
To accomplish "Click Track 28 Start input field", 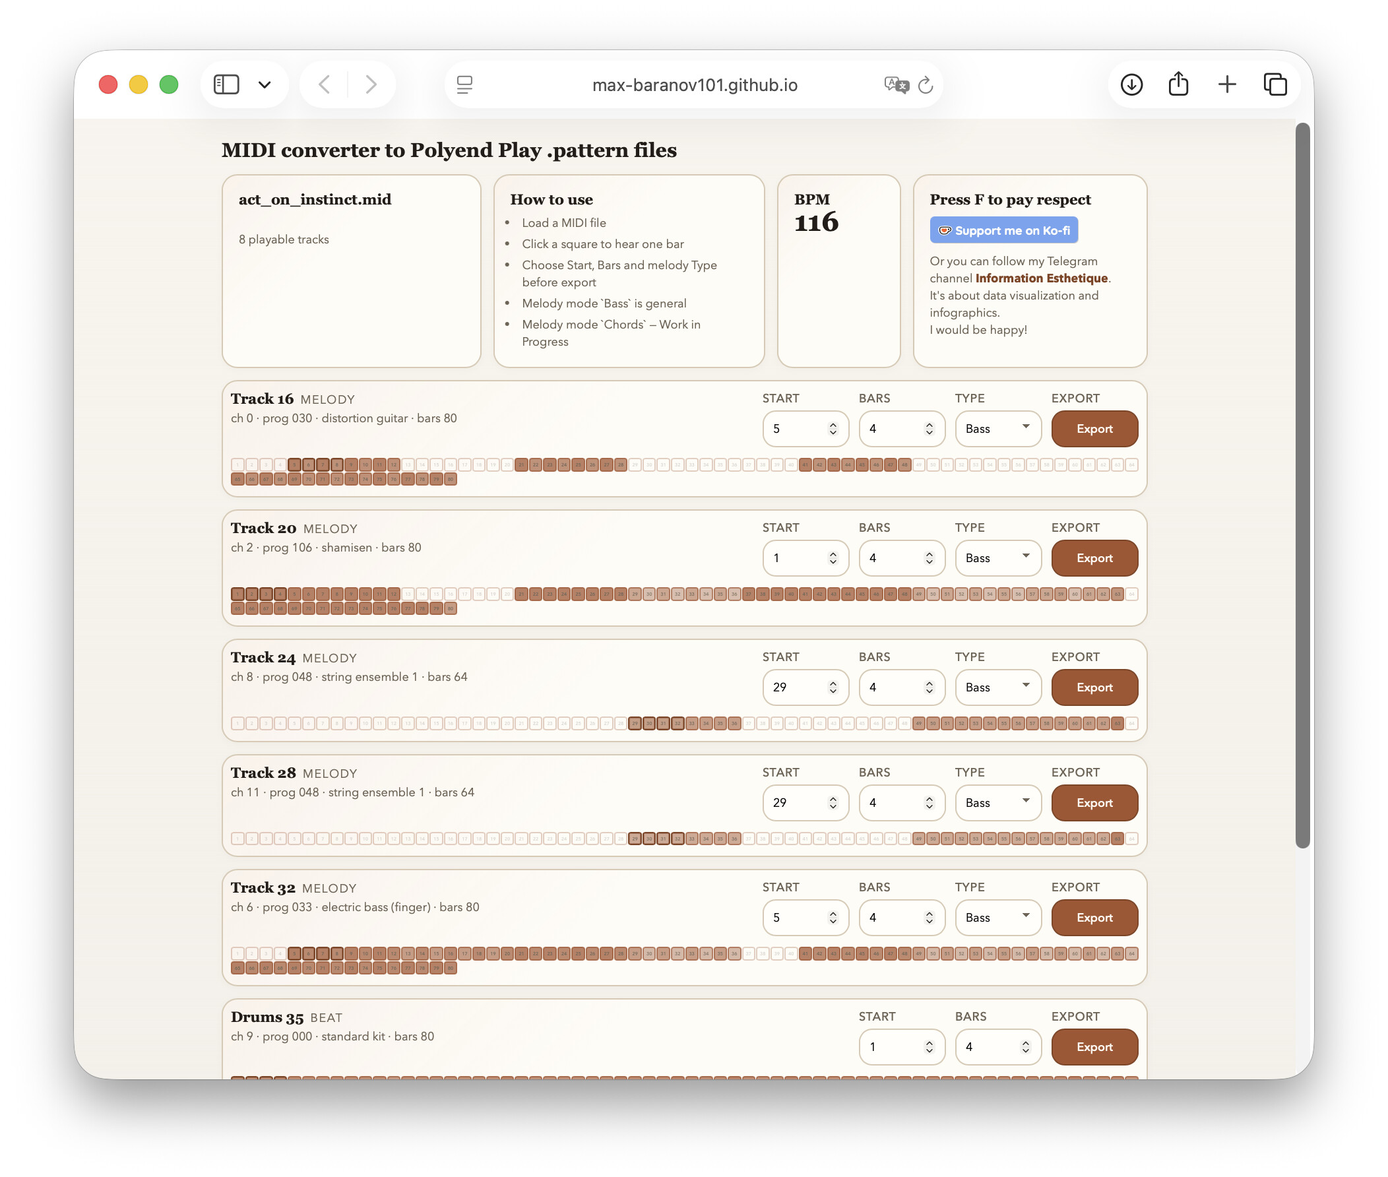I will coord(795,804).
